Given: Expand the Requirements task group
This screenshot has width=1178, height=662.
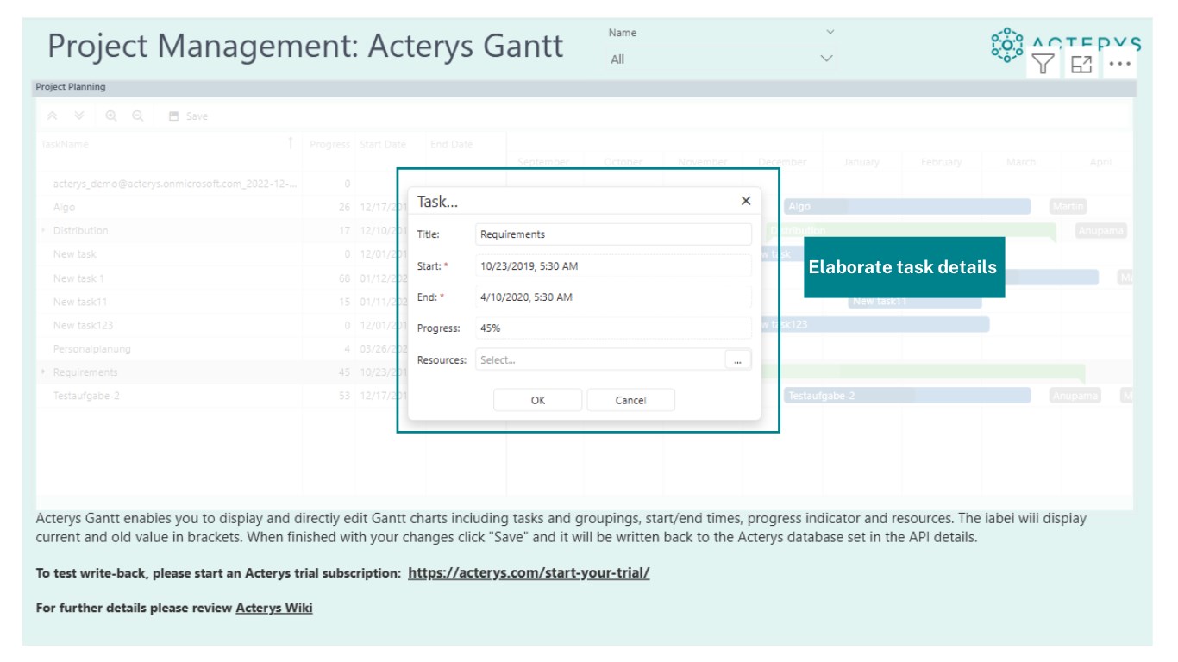Looking at the screenshot, I should click(43, 372).
